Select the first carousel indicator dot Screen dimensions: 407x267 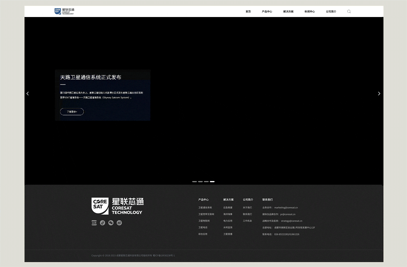click(194, 182)
